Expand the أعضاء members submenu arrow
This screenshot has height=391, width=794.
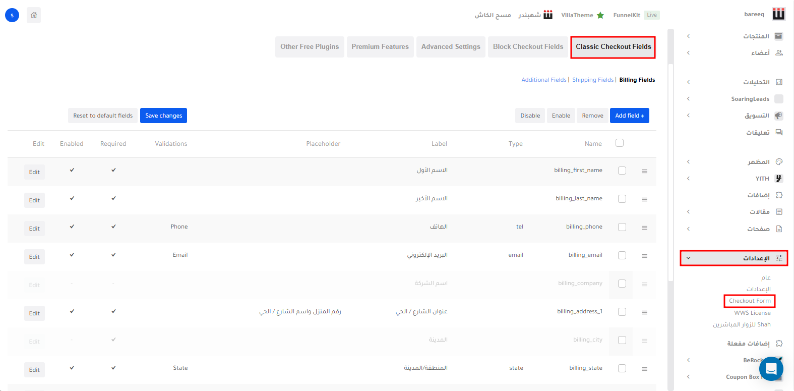(688, 53)
